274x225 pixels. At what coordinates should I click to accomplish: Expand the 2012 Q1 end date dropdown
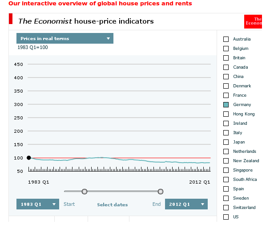pos(186,204)
